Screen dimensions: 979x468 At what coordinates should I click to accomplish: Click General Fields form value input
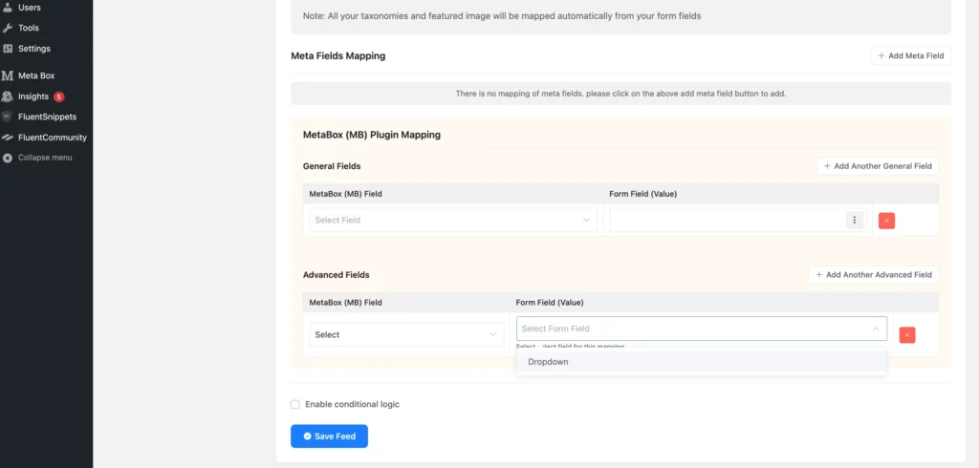[x=727, y=220]
